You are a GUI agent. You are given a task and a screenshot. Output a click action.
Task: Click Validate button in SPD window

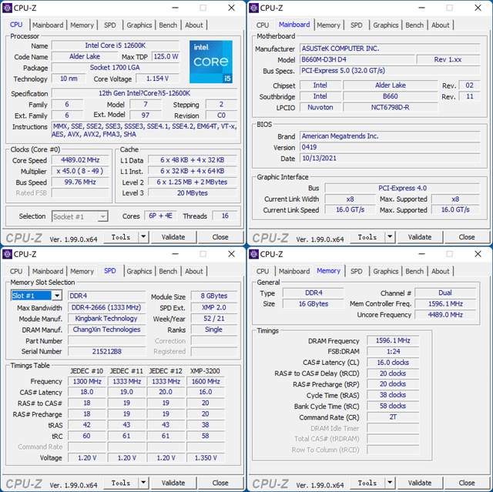pos(173,483)
